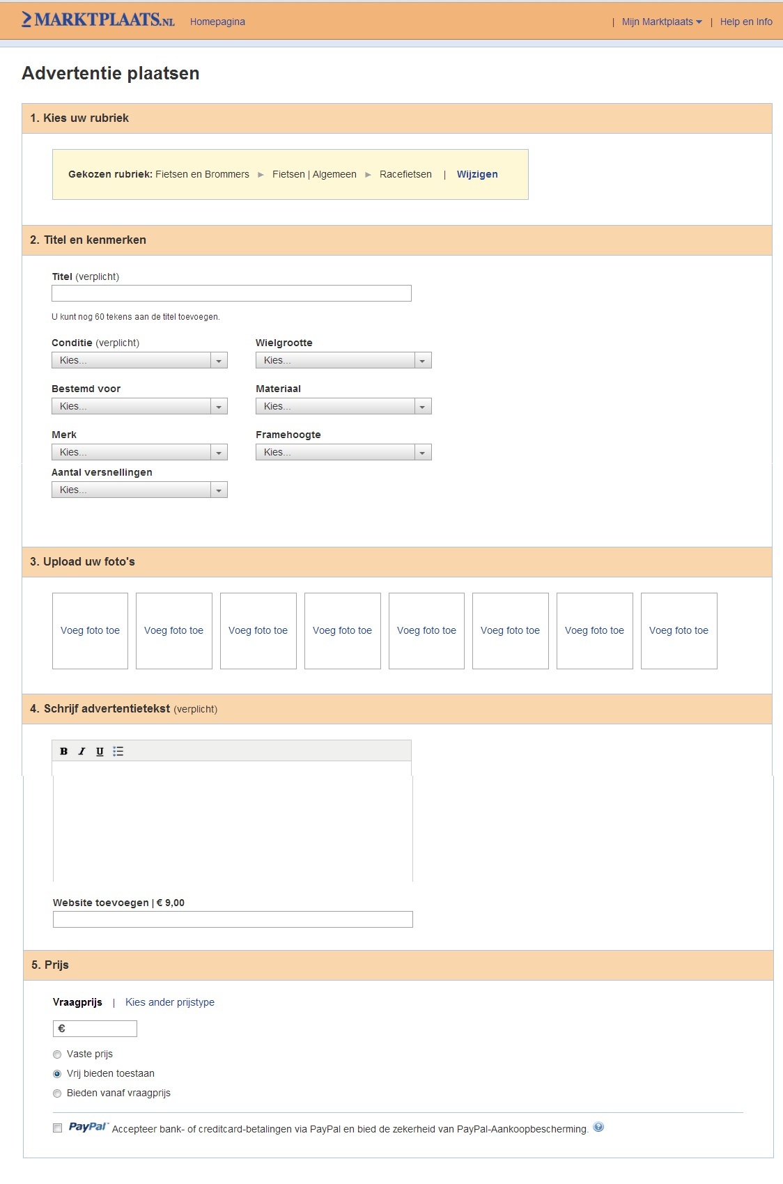Screen dimensions: 783x1184
Task: Open the Conditie dropdown
Action: point(139,360)
